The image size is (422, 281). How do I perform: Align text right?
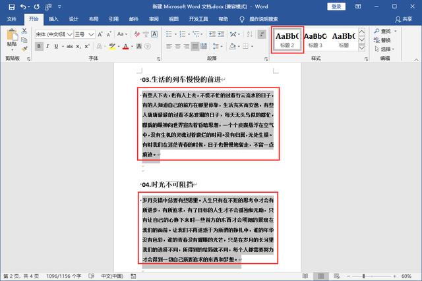[186, 46]
